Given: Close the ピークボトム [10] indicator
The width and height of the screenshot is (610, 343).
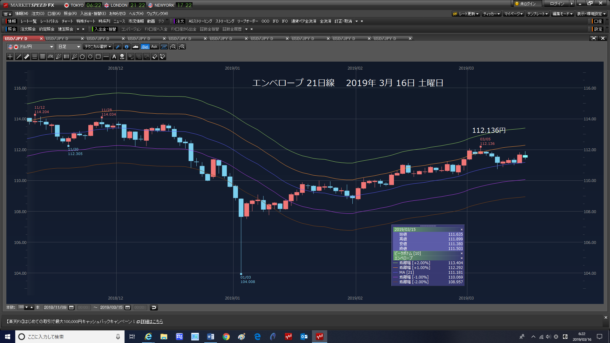Looking at the screenshot, I should tap(462, 253).
